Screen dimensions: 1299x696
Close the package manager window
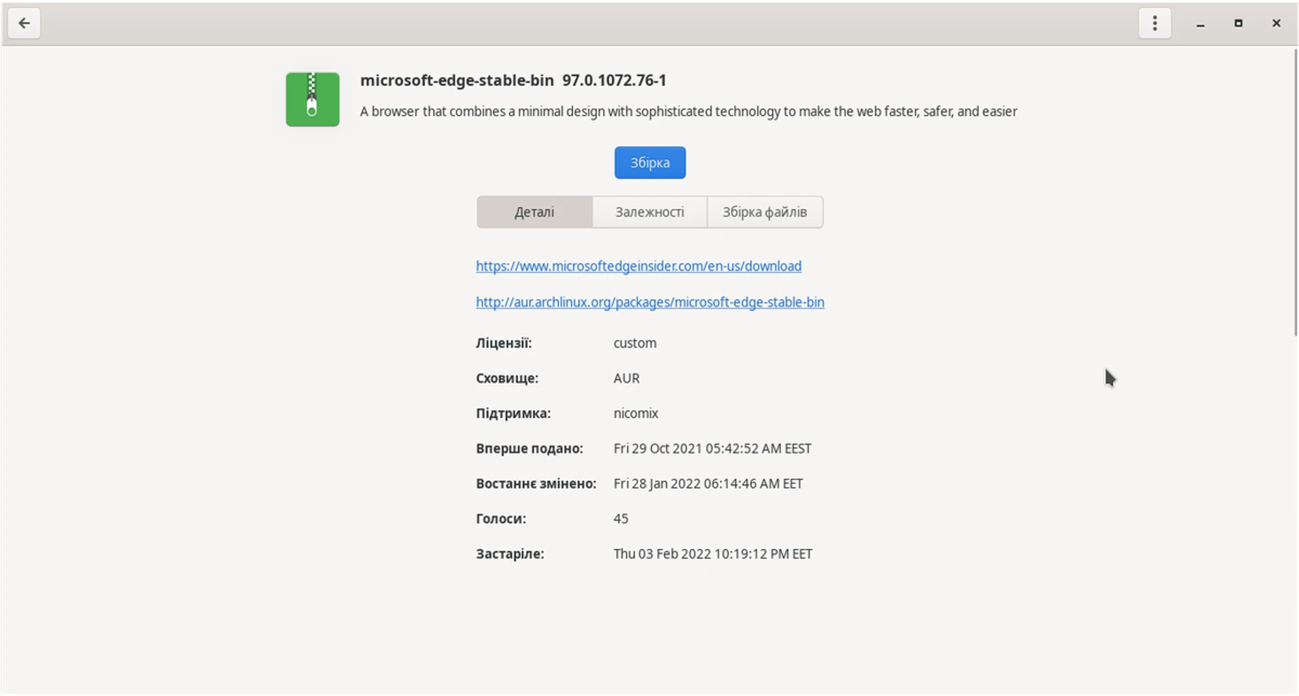coord(1276,24)
